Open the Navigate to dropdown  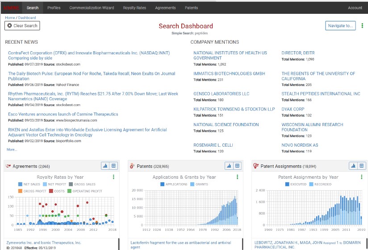click(340, 25)
